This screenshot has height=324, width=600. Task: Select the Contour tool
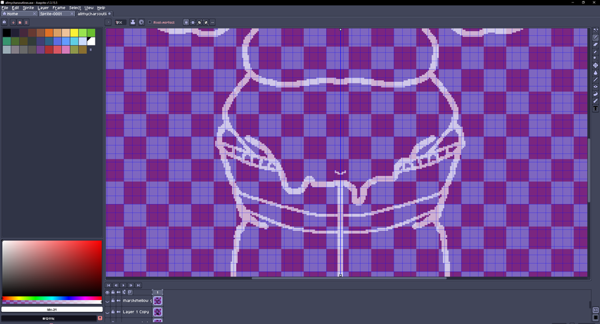[595, 94]
